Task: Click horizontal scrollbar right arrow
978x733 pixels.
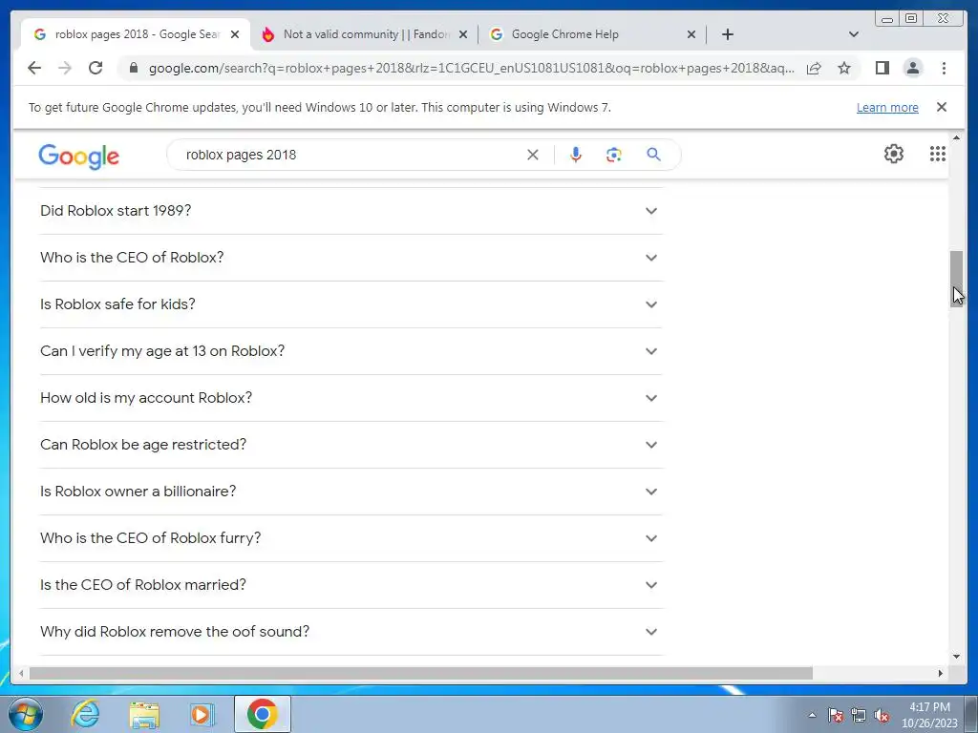Action: [x=941, y=673]
